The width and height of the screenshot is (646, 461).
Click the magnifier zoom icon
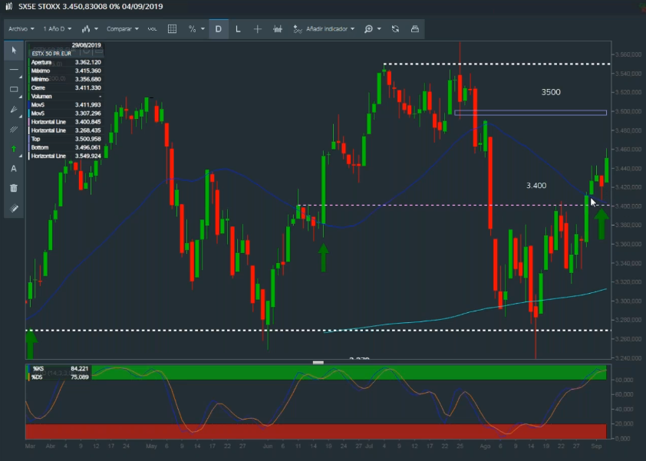pyautogui.click(x=368, y=29)
